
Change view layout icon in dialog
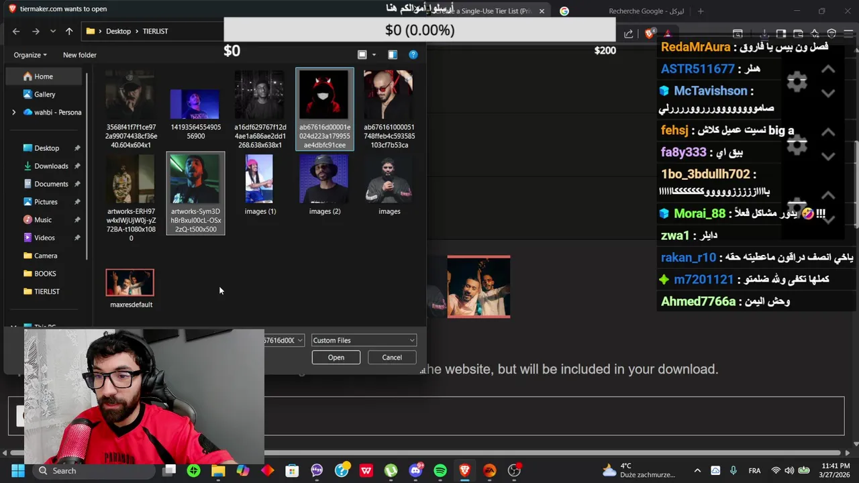[x=362, y=55]
